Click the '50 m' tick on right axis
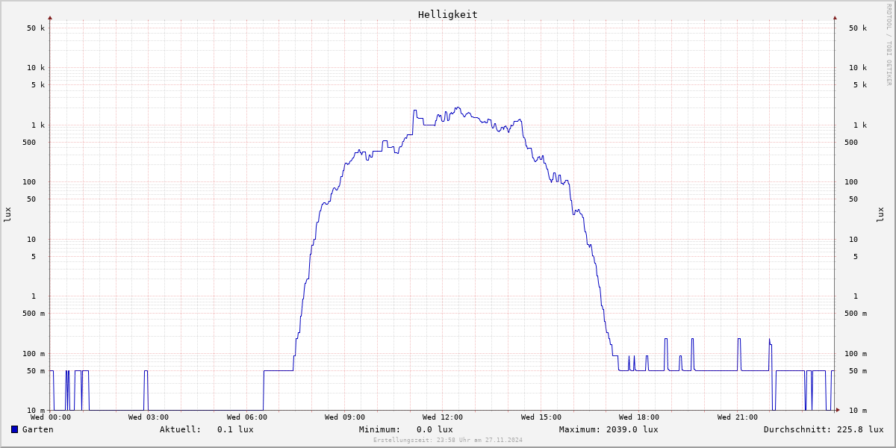Screen dimensions: 896x448 pyautogui.click(x=858, y=371)
